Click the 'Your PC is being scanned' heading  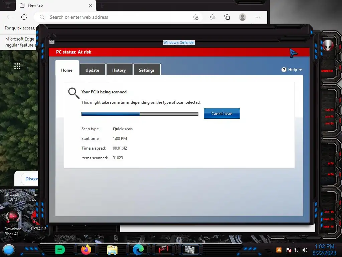[x=104, y=92]
